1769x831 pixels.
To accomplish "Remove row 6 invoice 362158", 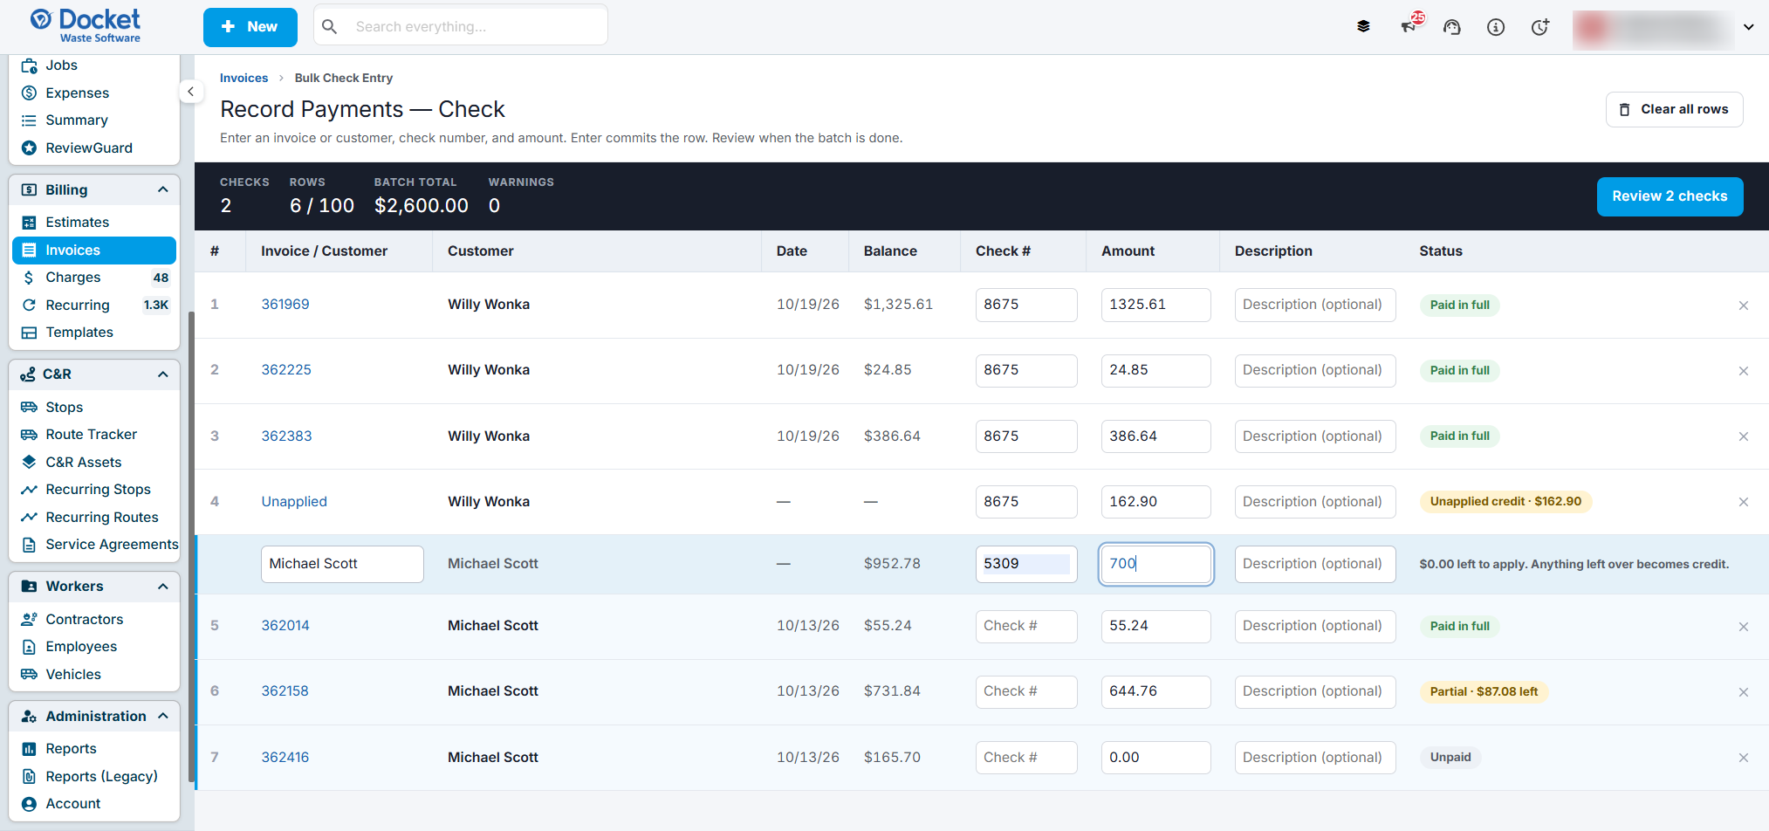I will point(1744,692).
